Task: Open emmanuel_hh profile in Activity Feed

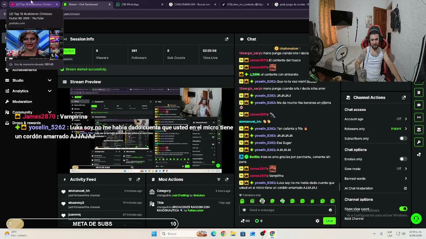Action: (x=79, y=191)
